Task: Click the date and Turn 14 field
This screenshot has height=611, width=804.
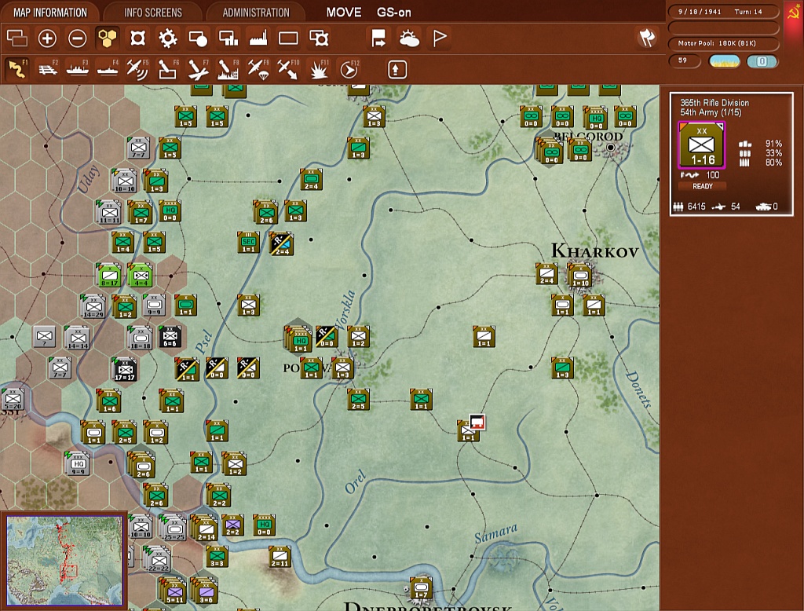Action: click(723, 11)
